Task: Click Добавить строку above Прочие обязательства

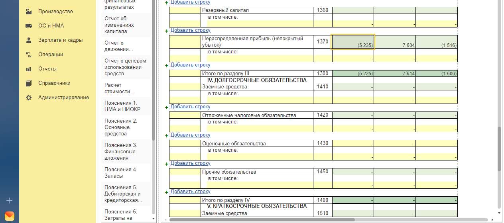Action: (x=190, y=163)
